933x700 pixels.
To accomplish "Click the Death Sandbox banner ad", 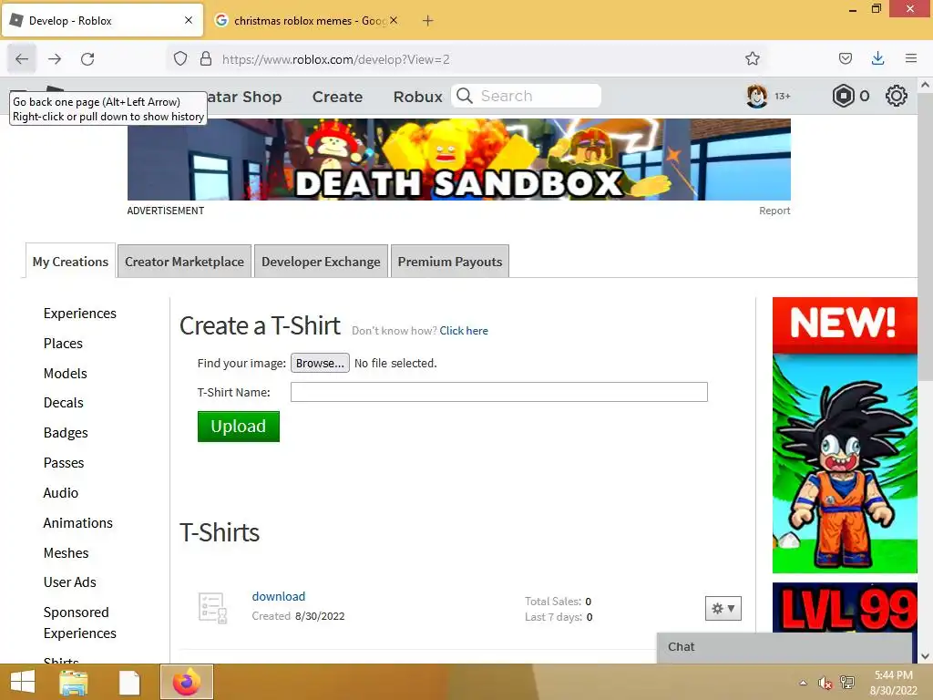I will point(459,160).
